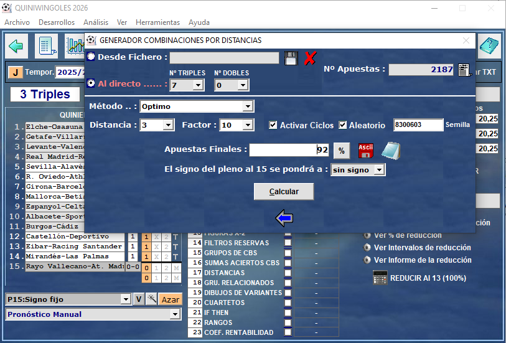The height and width of the screenshot is (343, 506).
Task: Open the Distancia dropdown
Action: click(x=168, y=125)
